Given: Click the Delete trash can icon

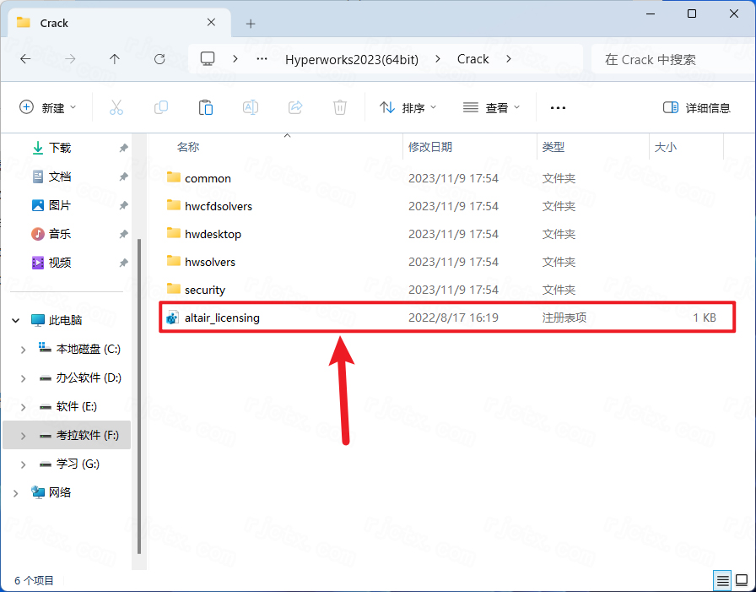Looking at the screenshot, I should (340, 107).
